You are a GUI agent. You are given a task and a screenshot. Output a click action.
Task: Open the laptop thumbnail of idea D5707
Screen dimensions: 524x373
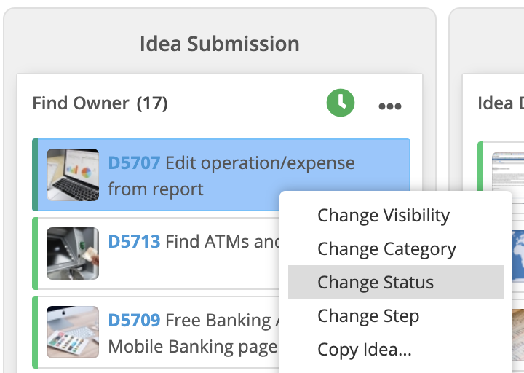pyautogui.click(x=73, y=175)
